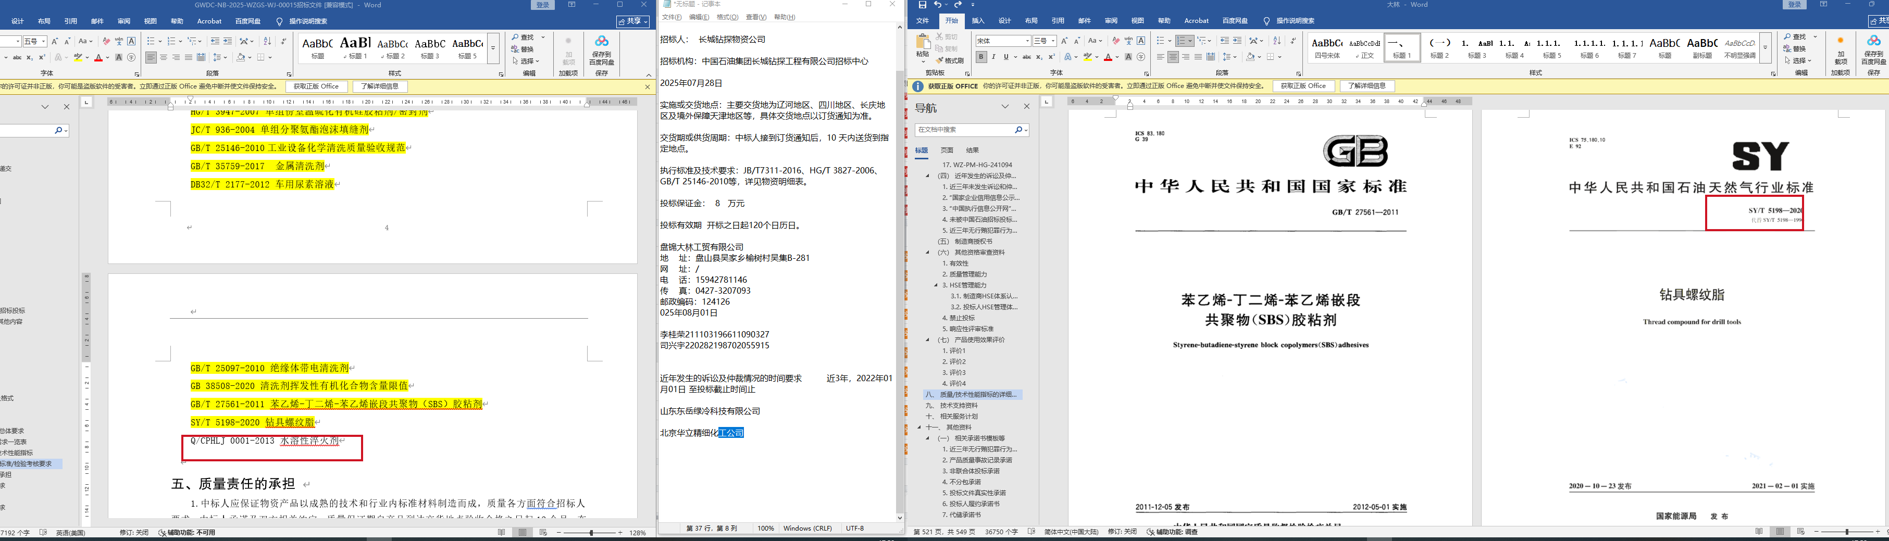Toggle left alignment in left Word window
The image size is (1889, 541).
coord(151,57)
